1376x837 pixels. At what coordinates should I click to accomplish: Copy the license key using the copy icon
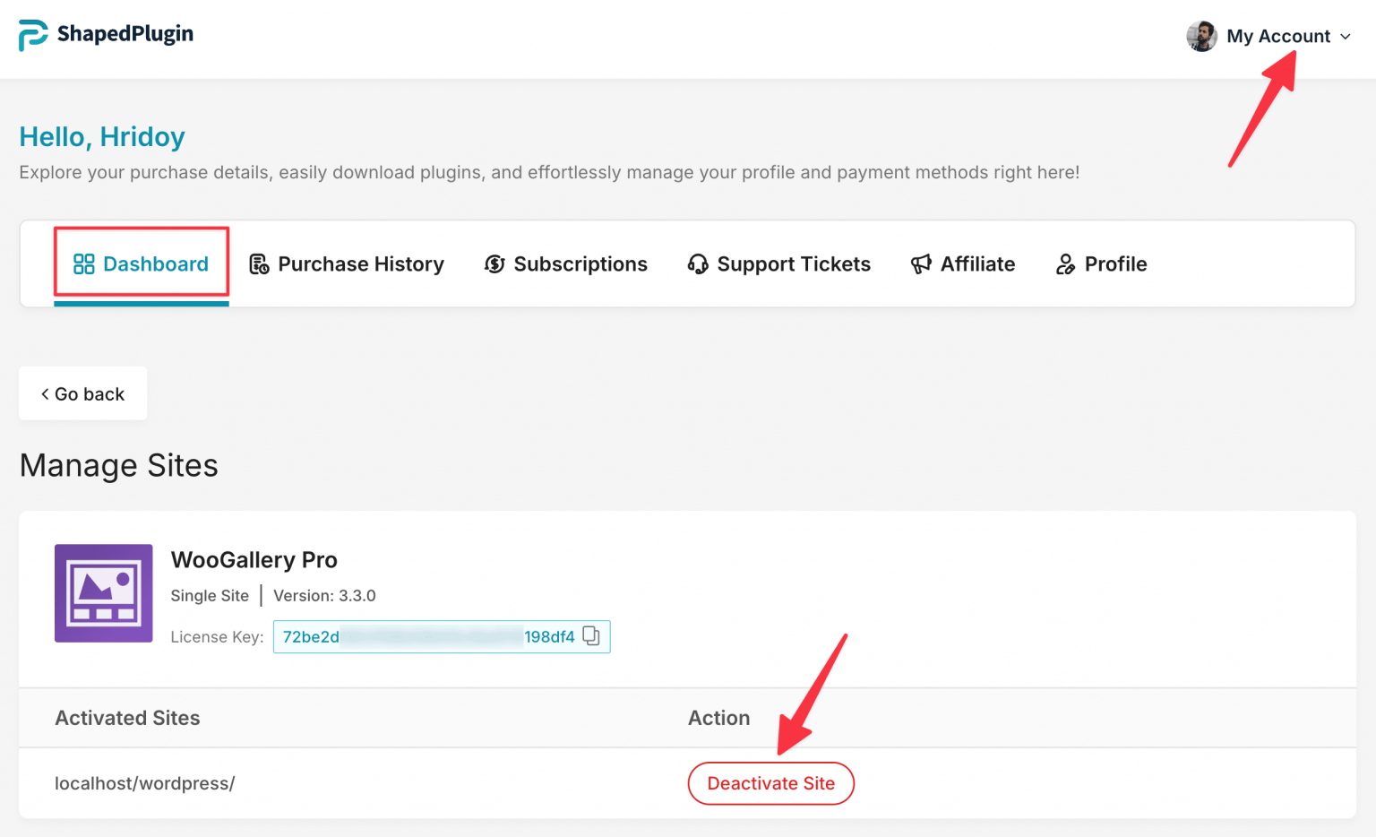591,636
